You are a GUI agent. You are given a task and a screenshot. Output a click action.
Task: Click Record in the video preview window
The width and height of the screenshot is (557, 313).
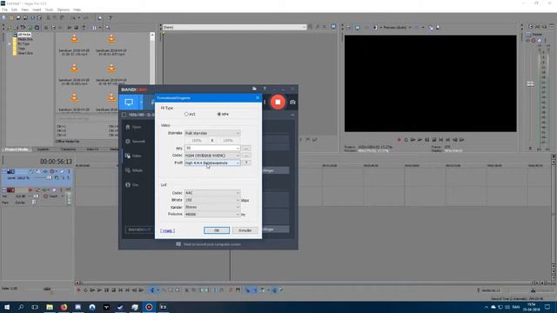click(399, 140)
